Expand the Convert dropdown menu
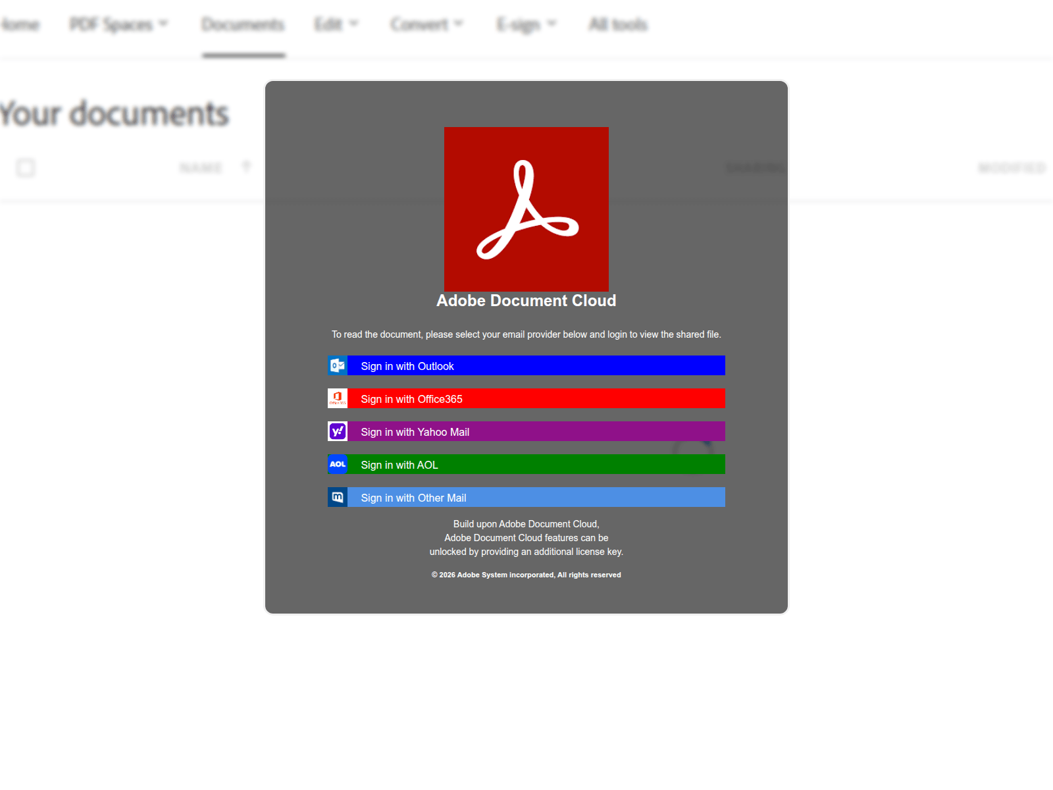This screenshot has height=790, width=1053. (427, 25)
